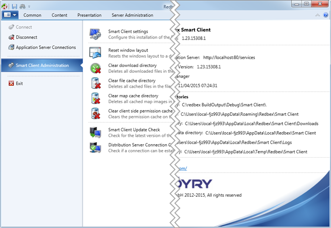Click the Clear map cache directory icon

[x=95, y=98]
